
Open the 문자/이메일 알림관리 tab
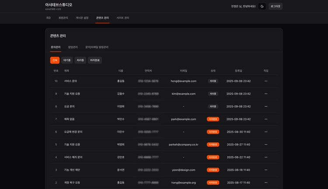pos(97,47)
